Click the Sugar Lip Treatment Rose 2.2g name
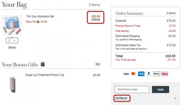The width and height of the screenshot is (182, 105). pyautogui.click(x=45, y=75)
